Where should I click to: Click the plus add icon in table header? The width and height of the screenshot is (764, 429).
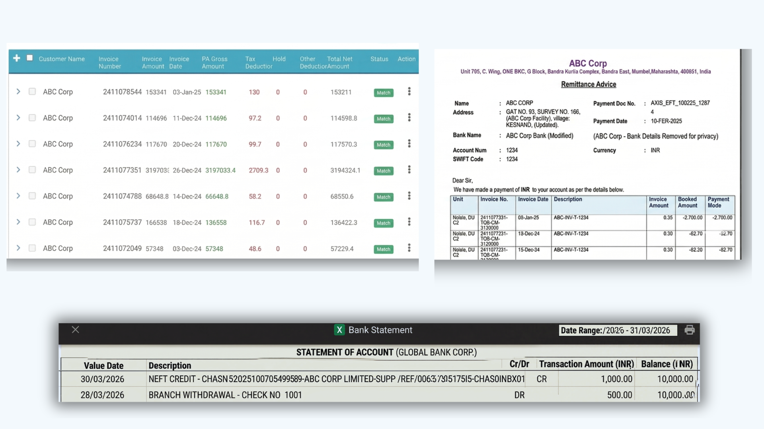(x=16, y=58)
